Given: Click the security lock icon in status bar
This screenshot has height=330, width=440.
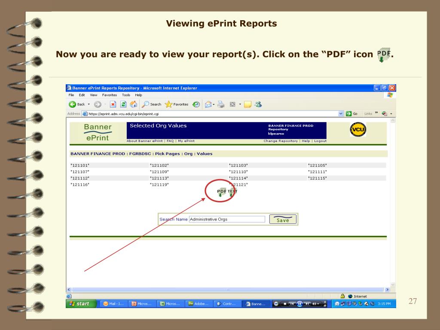Looking at the screenshot, I should point(342,296).
